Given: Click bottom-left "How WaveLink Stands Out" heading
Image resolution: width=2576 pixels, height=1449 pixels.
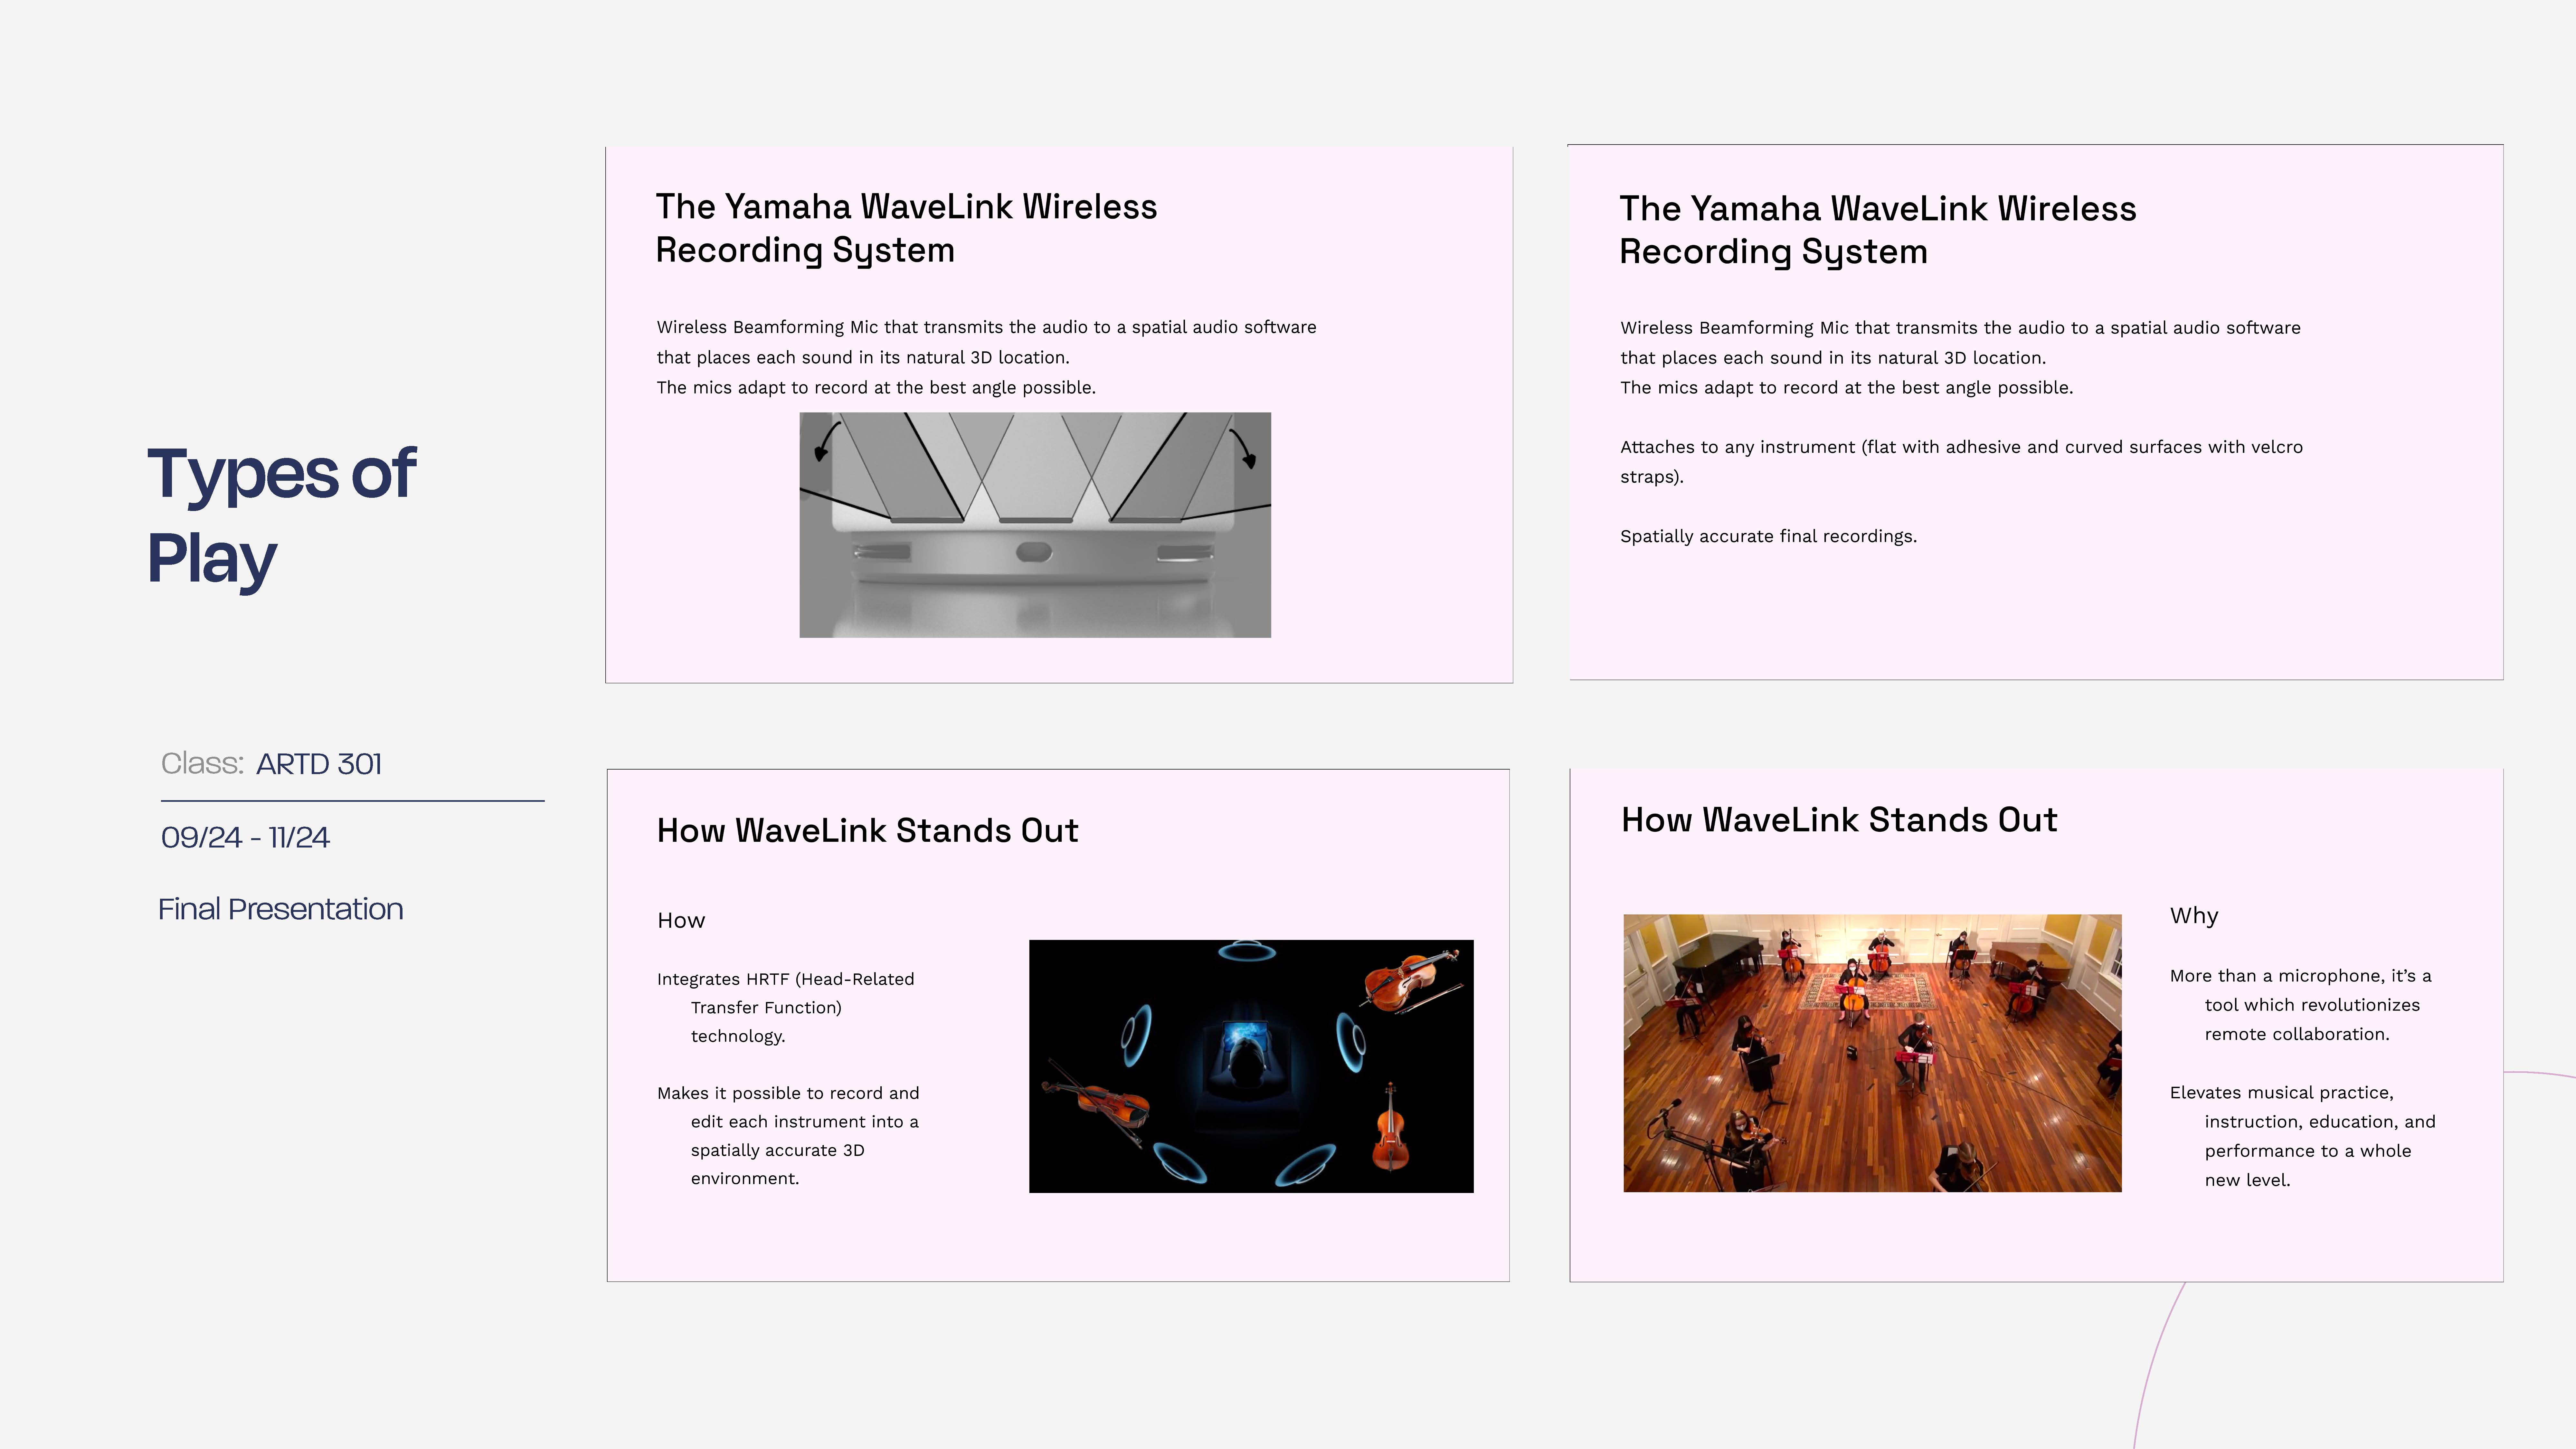Looking at the screenshot, I should click(x=867, y=831).
